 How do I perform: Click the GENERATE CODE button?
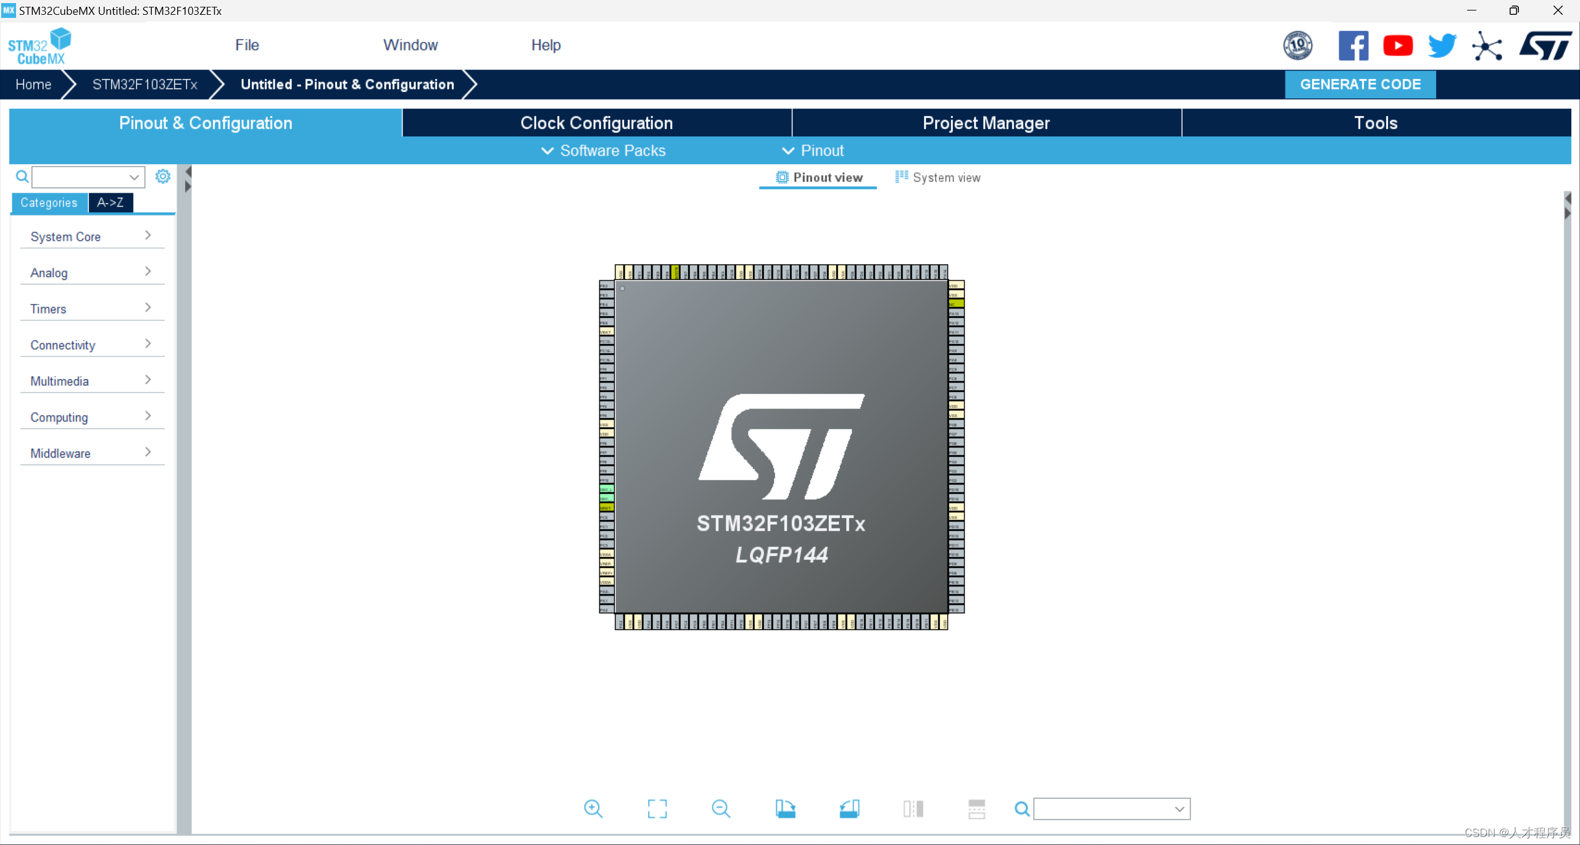pos(1360,85)
